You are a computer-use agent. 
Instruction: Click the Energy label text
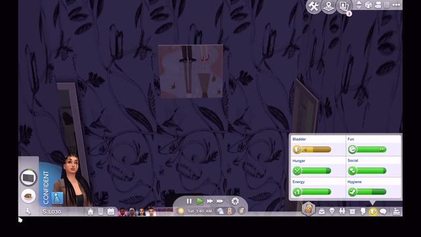pos(299,182)
